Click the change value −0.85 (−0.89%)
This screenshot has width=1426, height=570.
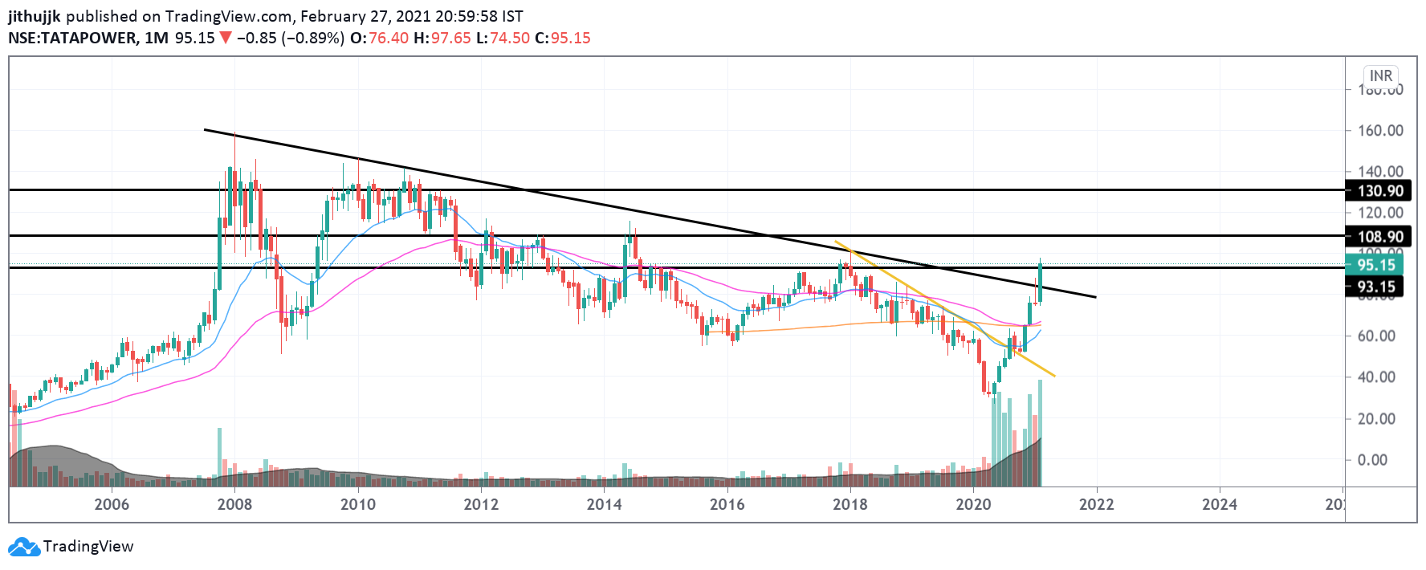tap(291, 38)
